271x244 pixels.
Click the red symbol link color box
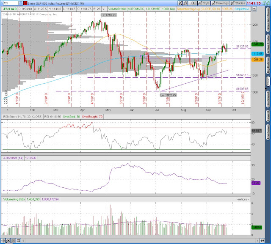click(25, 3)
